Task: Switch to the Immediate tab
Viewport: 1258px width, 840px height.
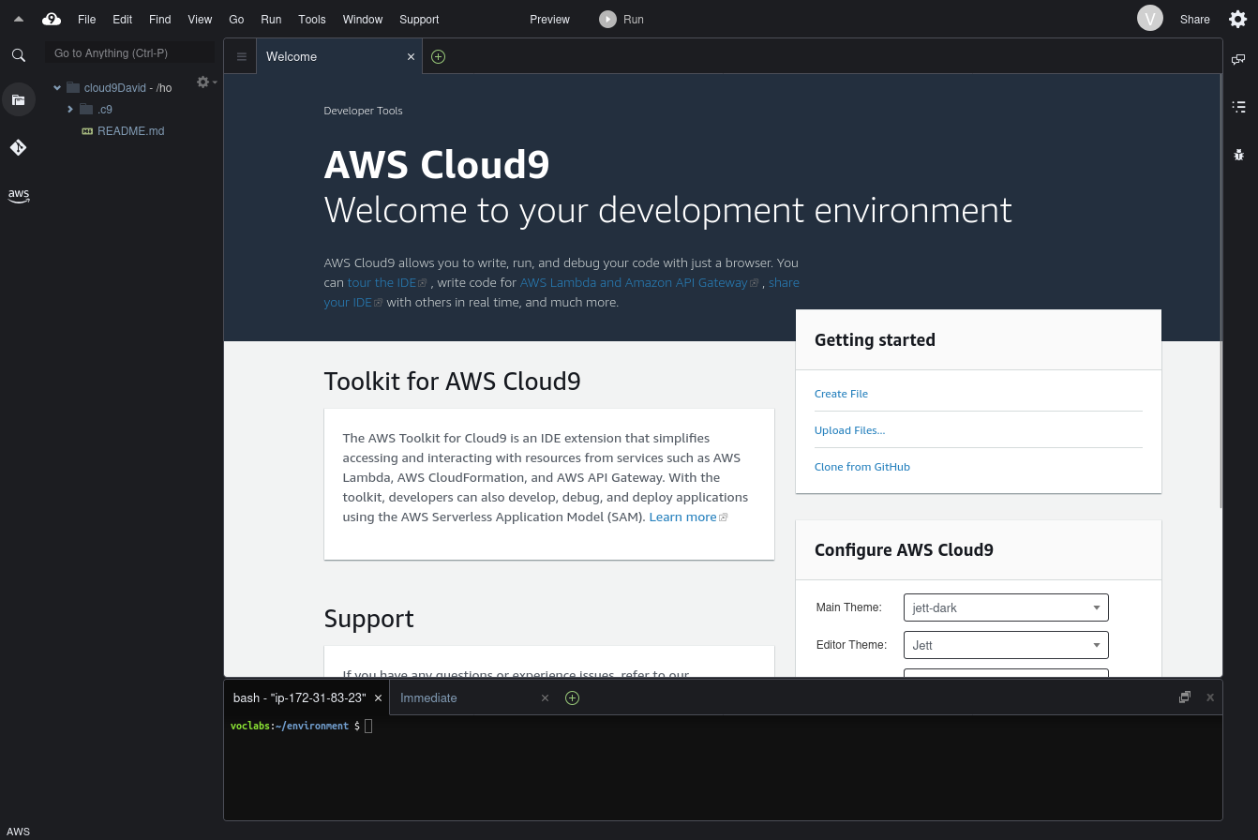Action: coord(428,697)
